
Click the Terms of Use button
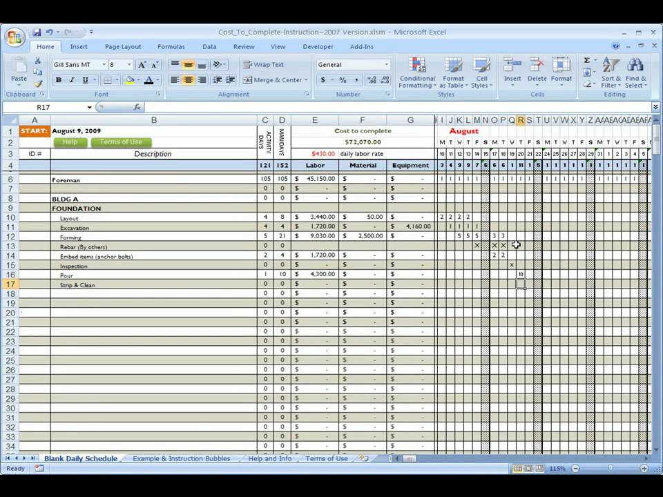point(121,142)
